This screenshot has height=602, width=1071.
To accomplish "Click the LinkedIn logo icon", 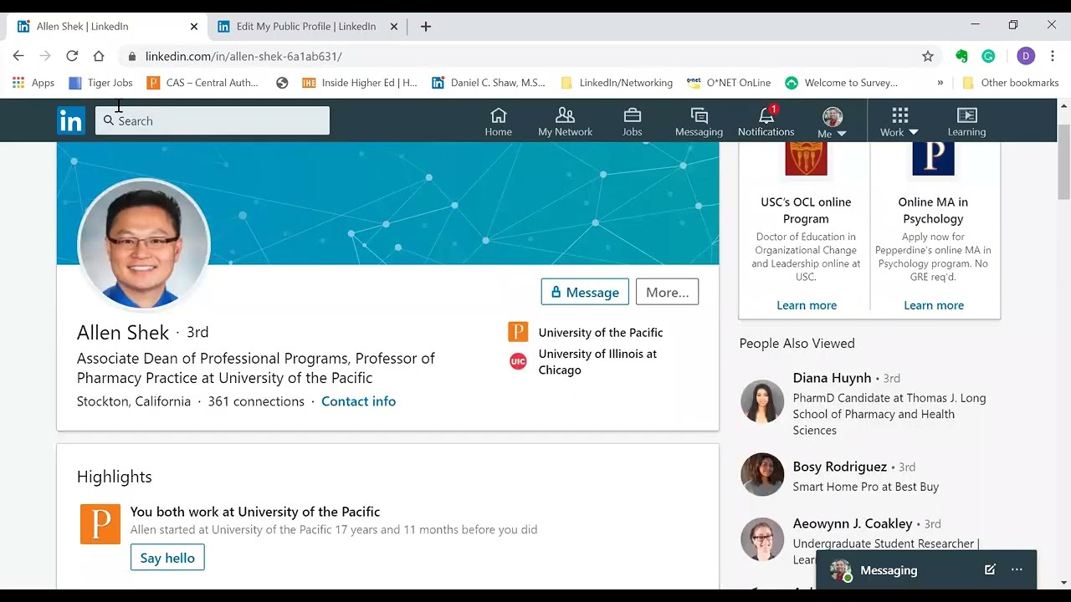I will point(71,121).
